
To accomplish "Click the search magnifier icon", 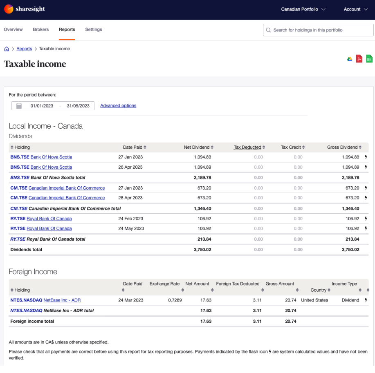I will click(x=268, y=30).
